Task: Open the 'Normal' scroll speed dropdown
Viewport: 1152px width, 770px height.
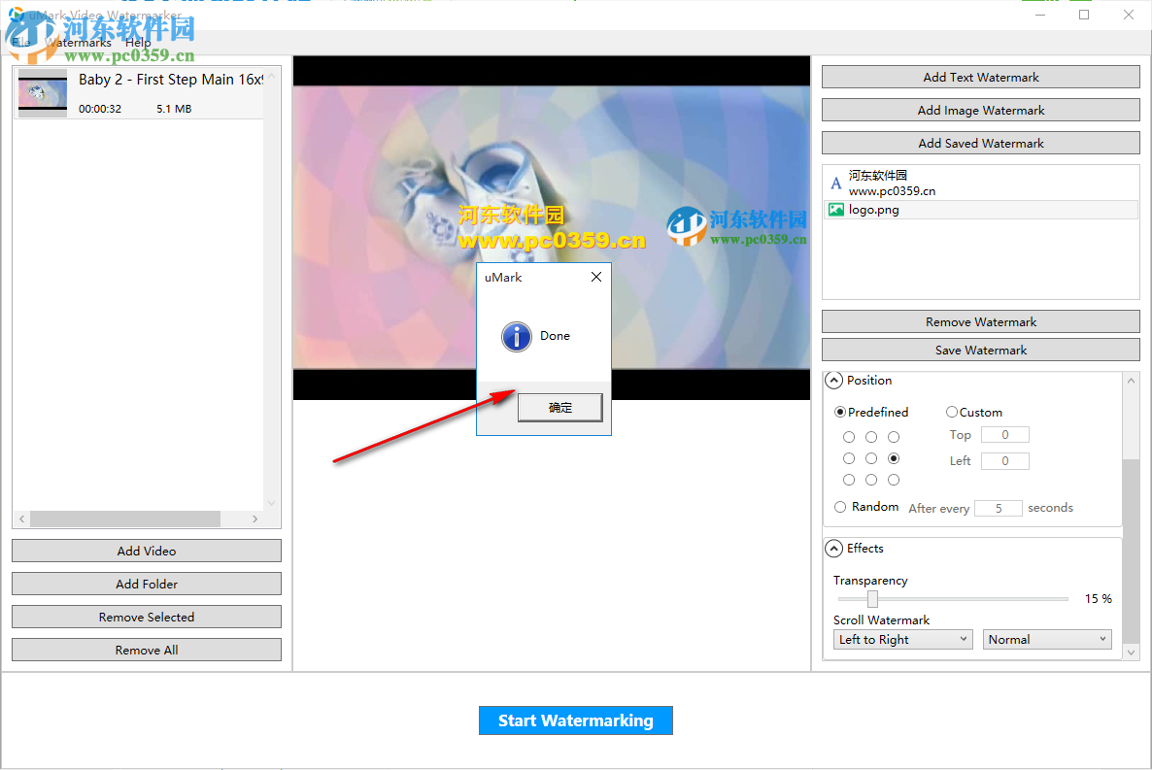Action: click(x=1047, y=639)
